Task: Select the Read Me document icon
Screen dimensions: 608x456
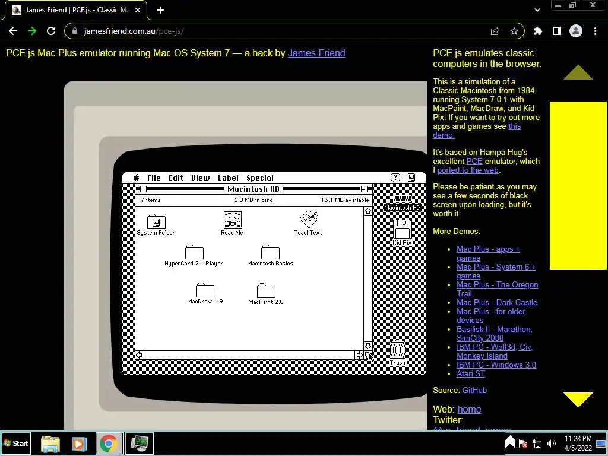Action: (233, 220)
